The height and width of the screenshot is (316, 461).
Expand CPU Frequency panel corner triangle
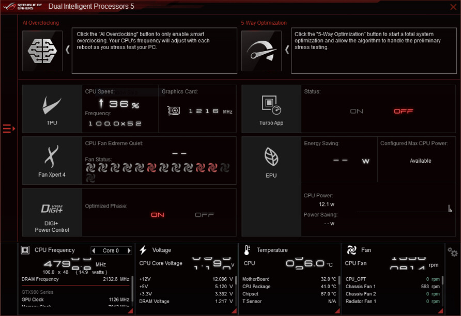[130, 311]
